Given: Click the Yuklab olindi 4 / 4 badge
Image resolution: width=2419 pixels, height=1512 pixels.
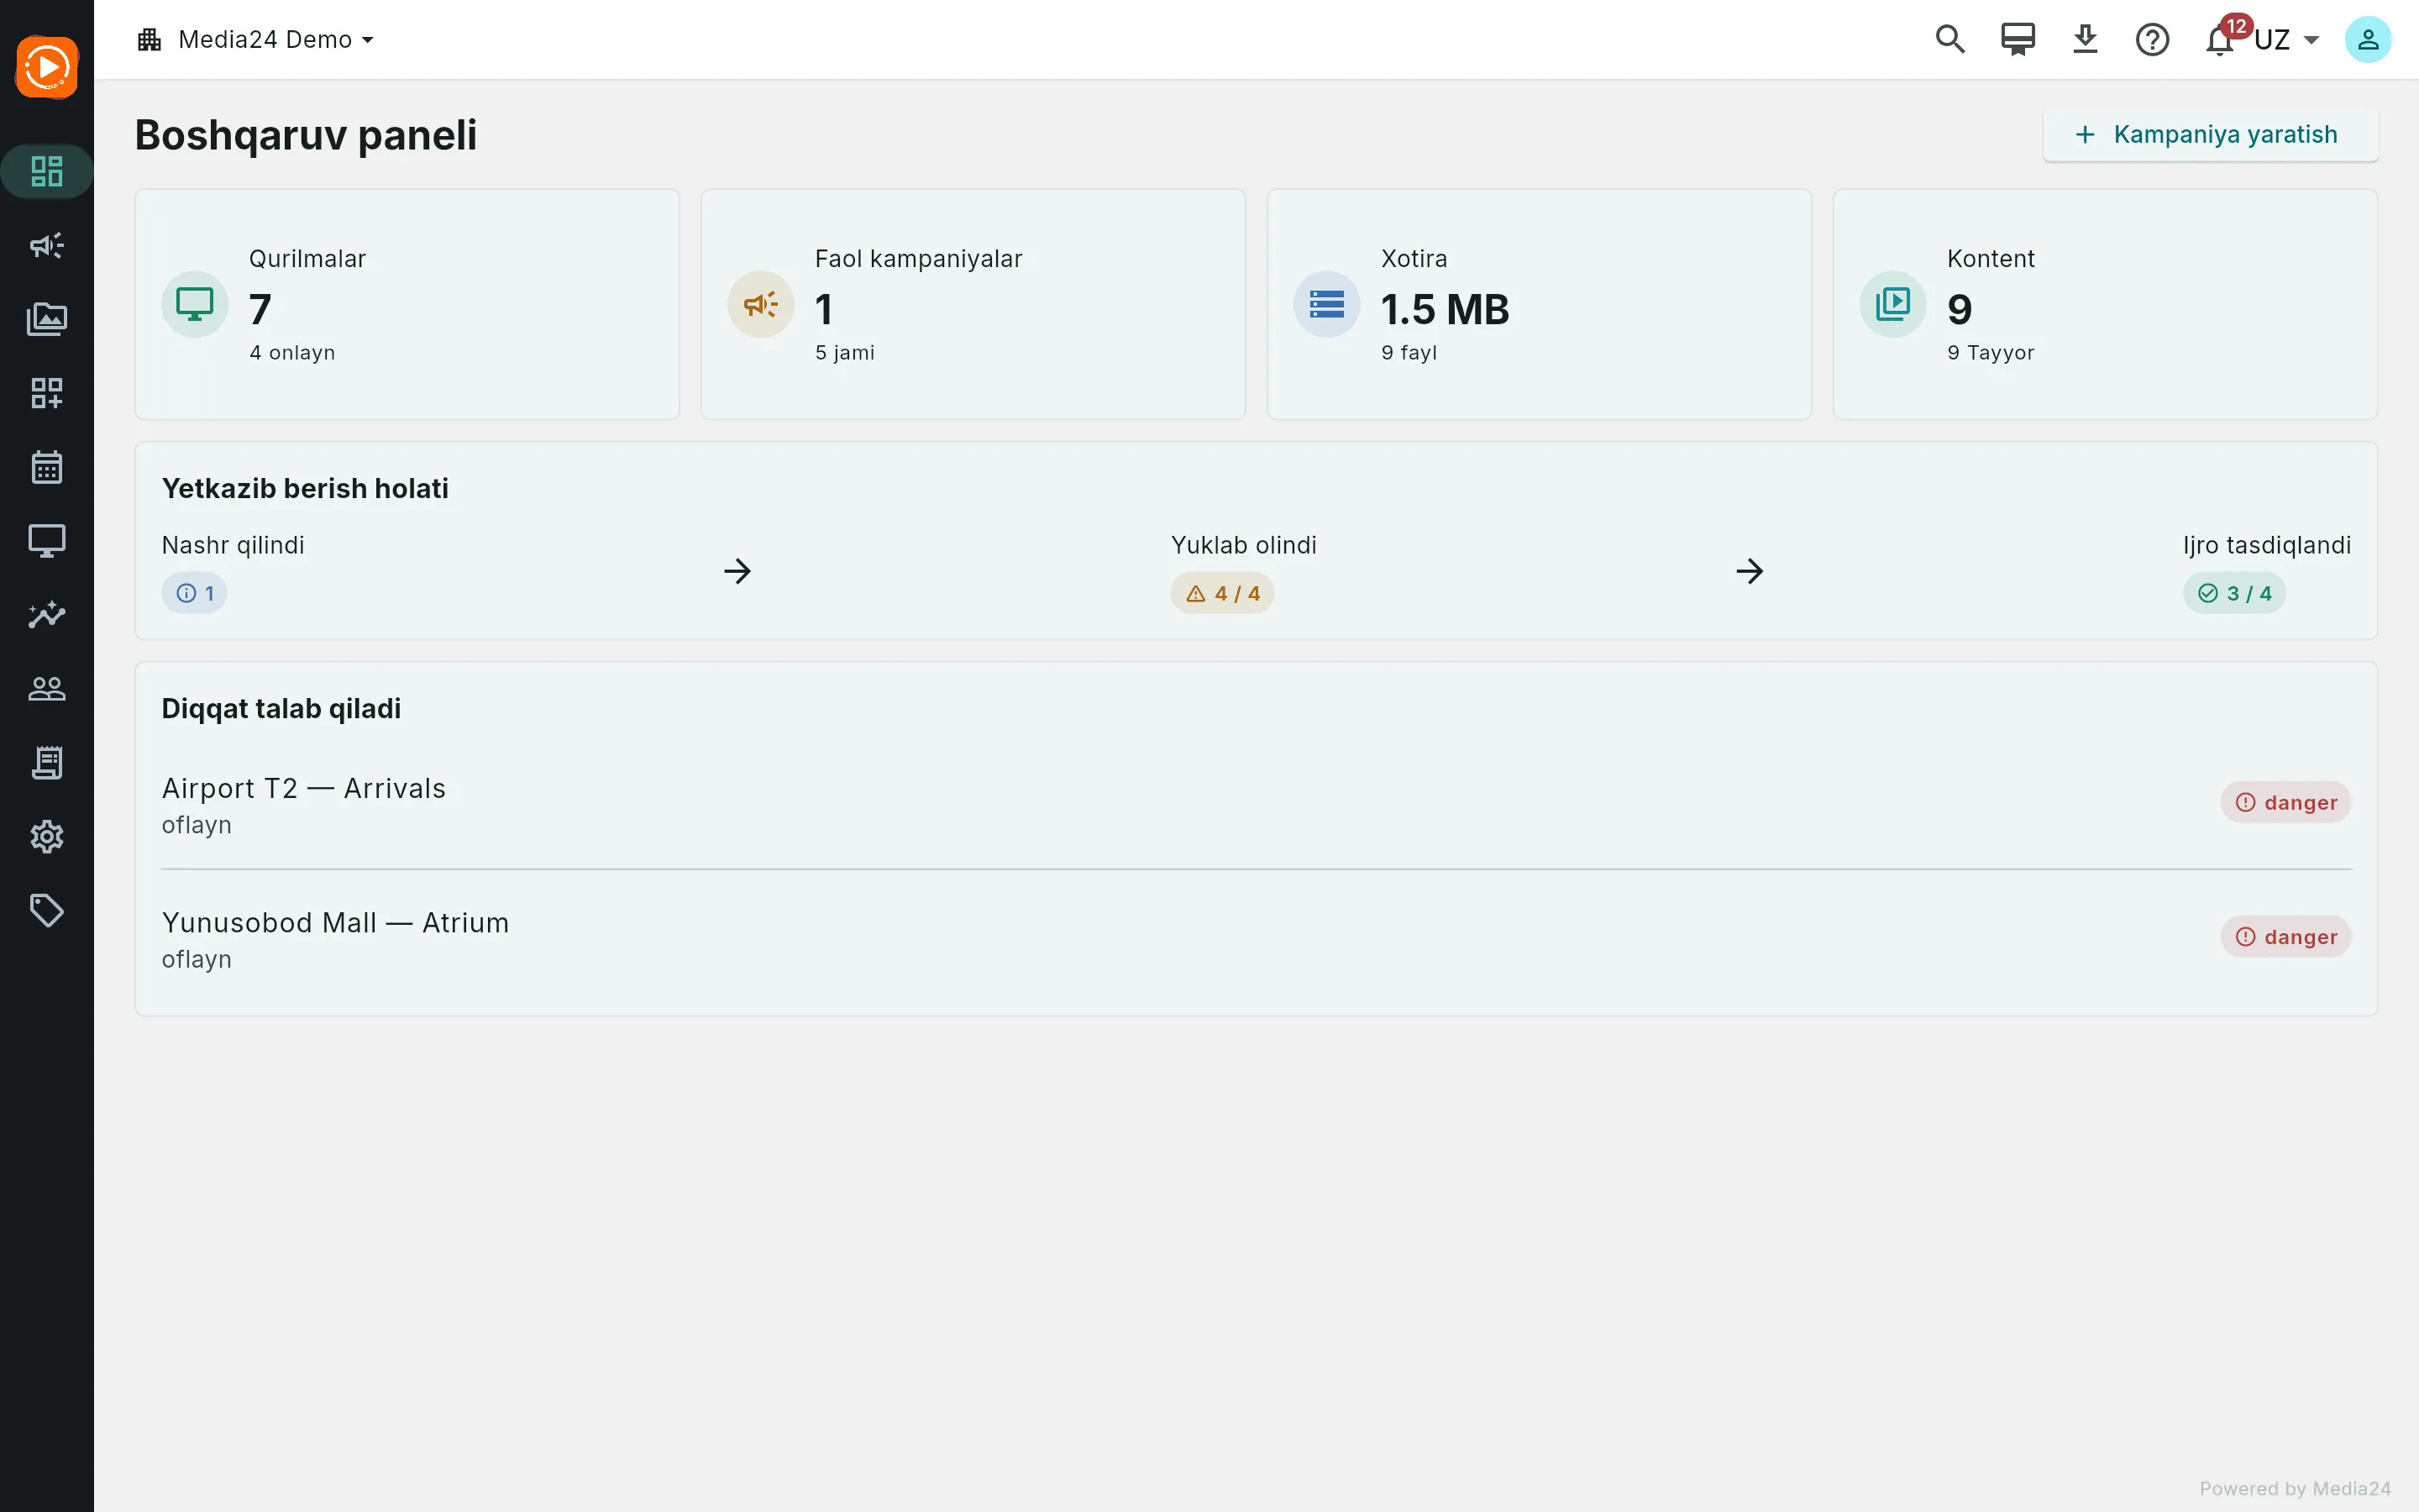Looking at the screenshot, I should click(x=1221, y=593).
